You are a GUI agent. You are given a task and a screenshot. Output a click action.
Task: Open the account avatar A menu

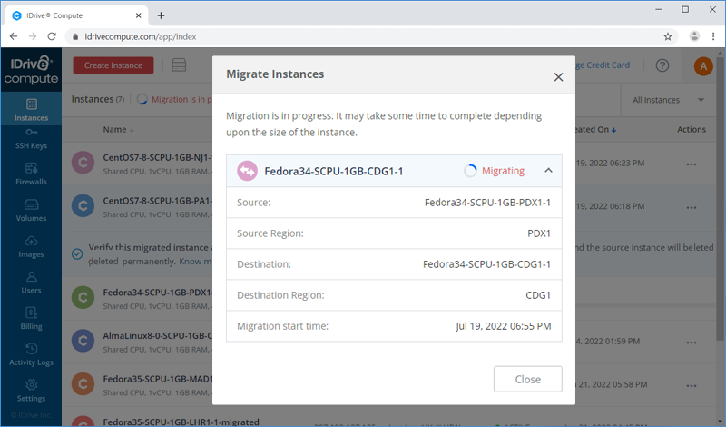(x=702, y=66)
